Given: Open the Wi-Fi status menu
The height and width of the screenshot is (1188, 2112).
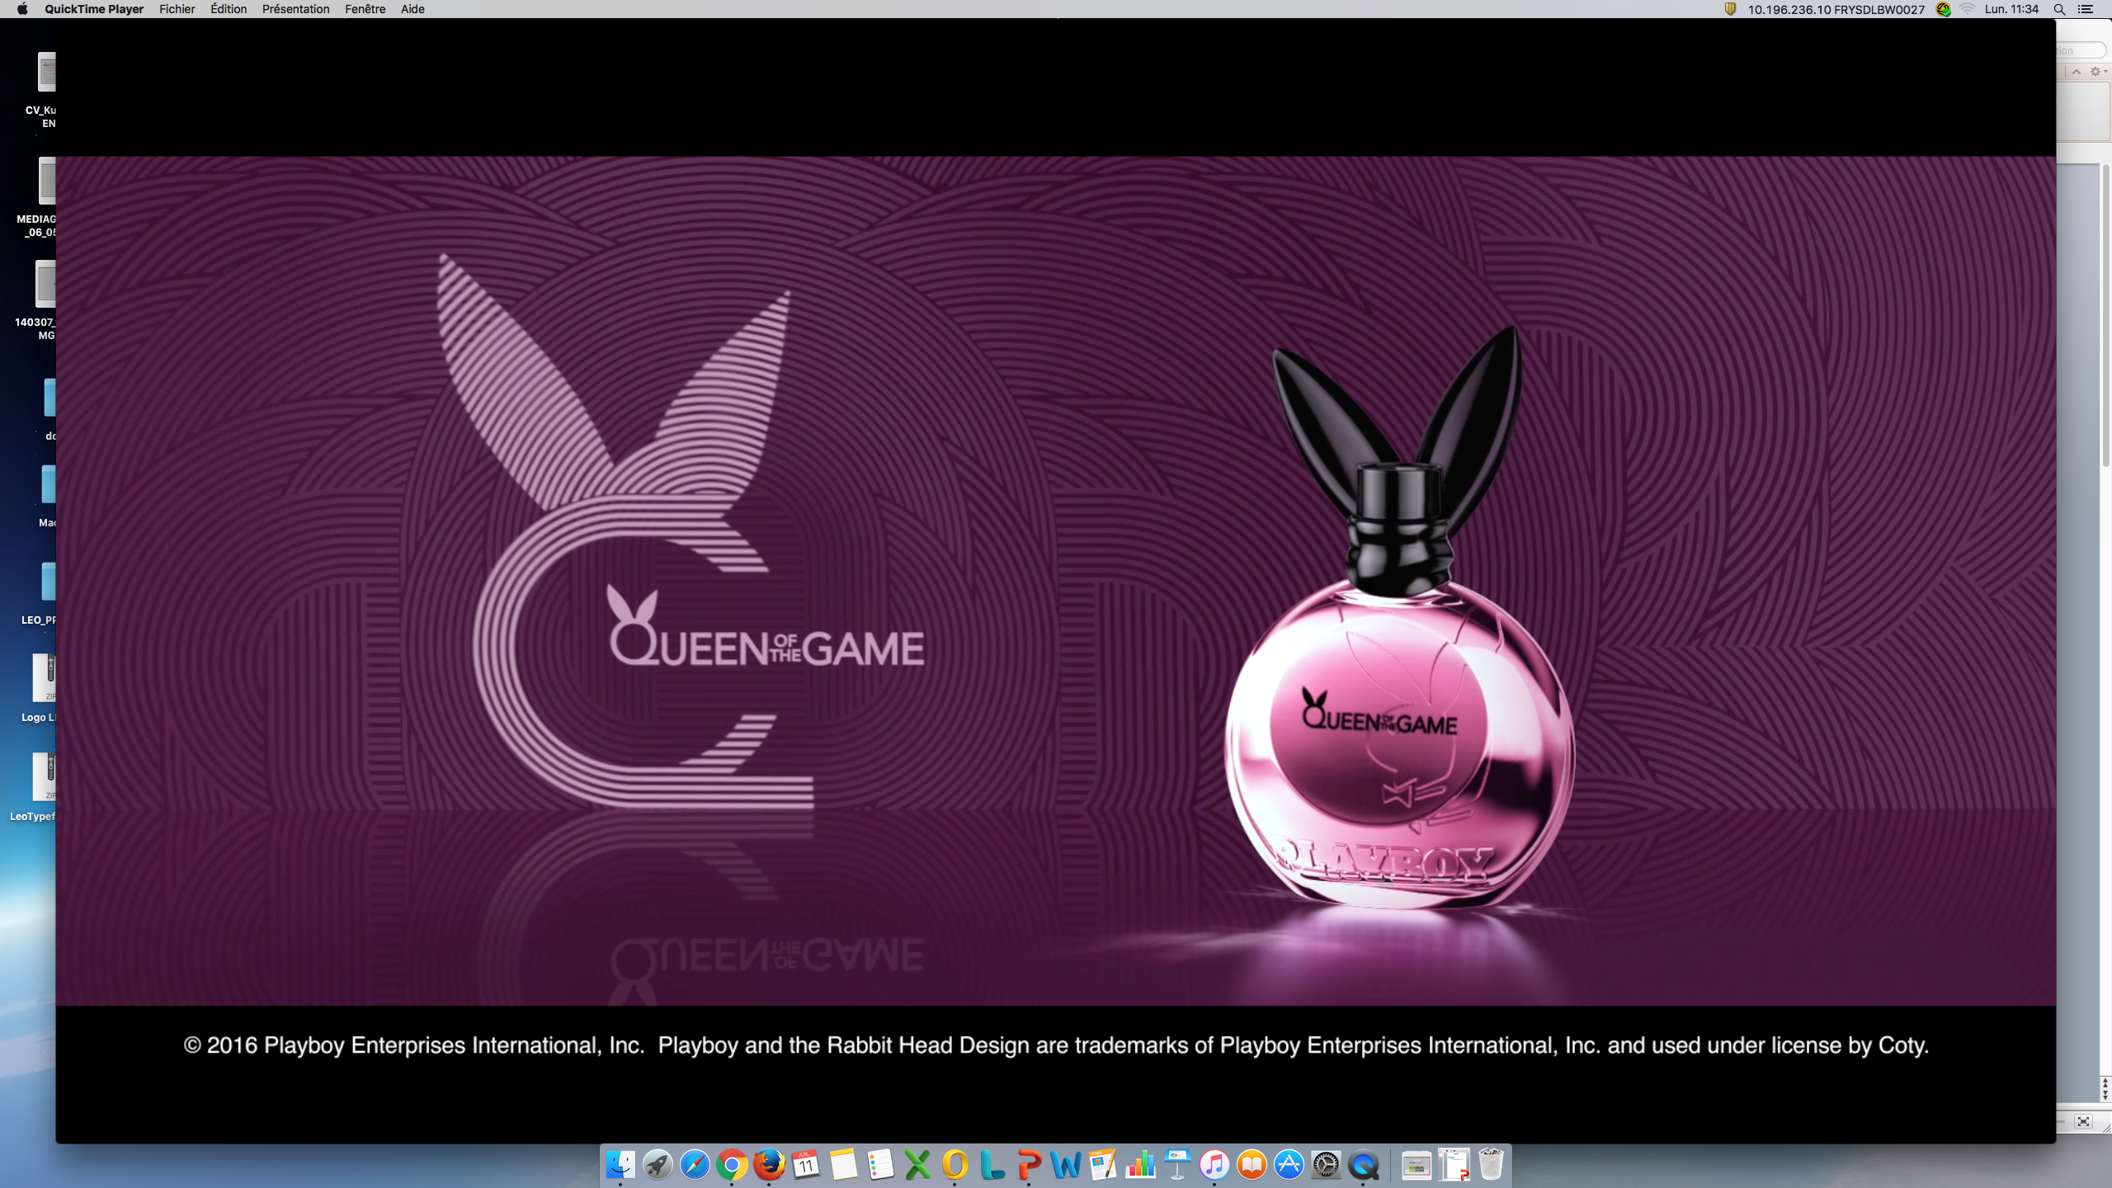Looking at the screenshot, I should click(1967, 9).
